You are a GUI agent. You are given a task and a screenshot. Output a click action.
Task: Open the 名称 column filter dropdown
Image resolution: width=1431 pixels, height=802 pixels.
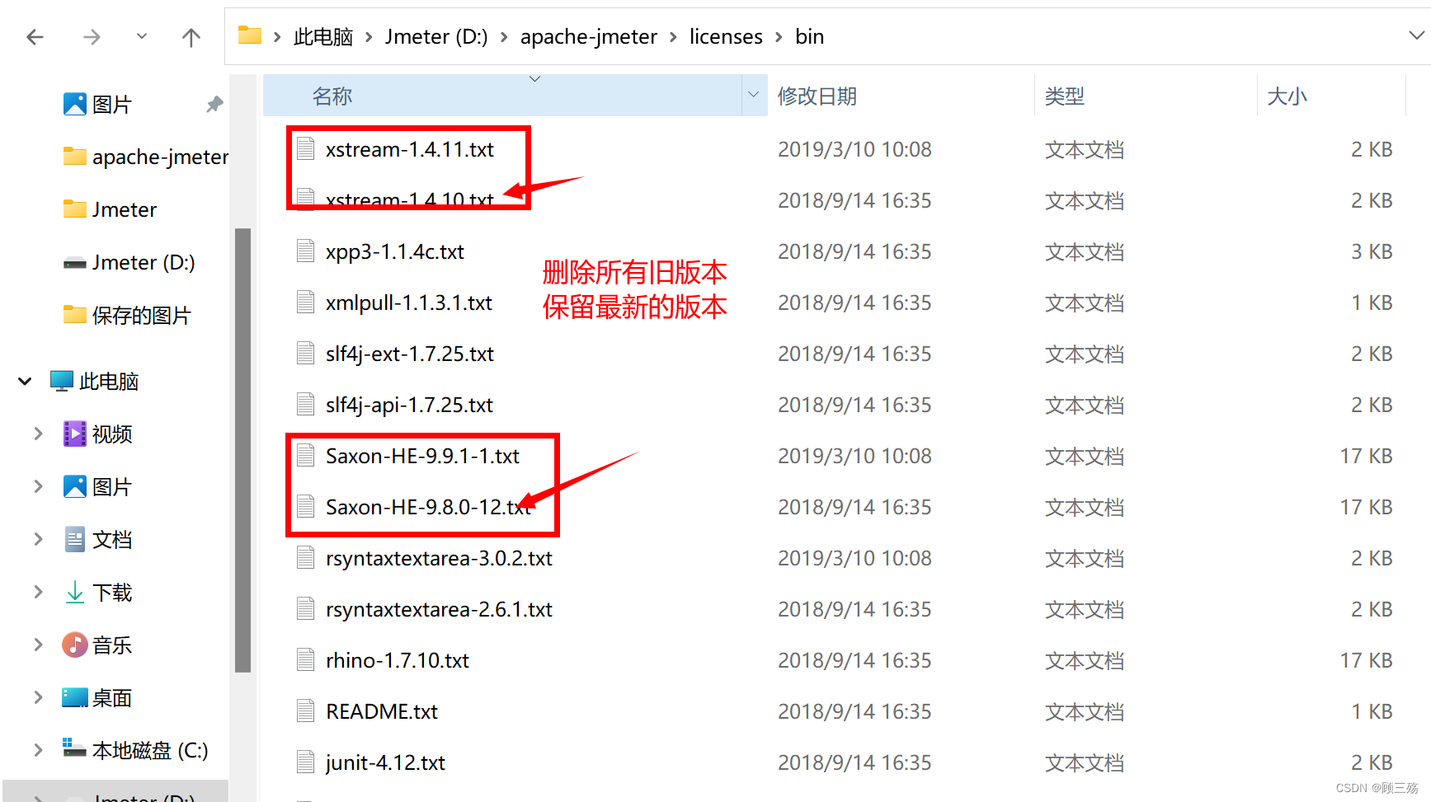[754, 96]
